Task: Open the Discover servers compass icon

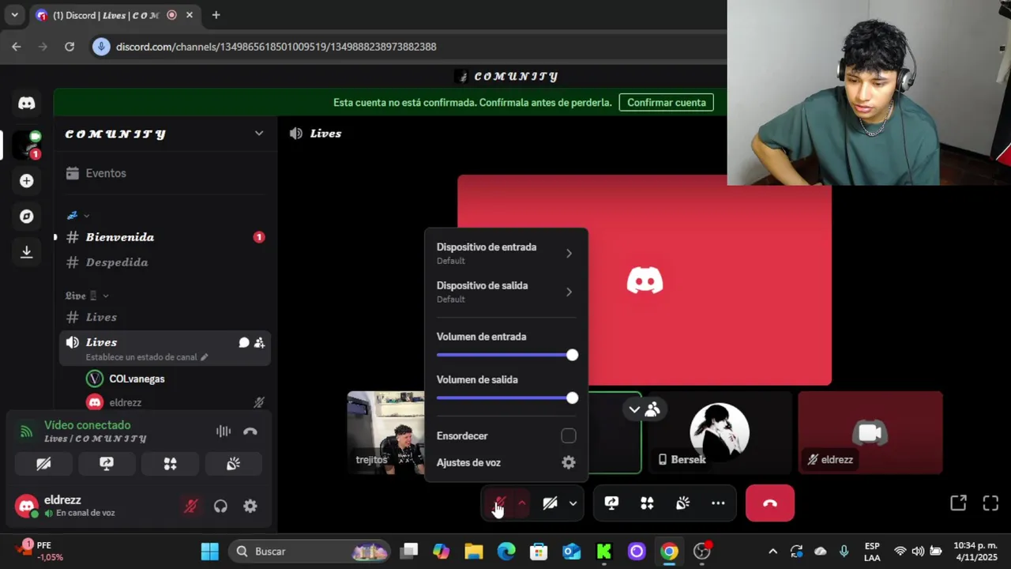Action: coord(27,217)
